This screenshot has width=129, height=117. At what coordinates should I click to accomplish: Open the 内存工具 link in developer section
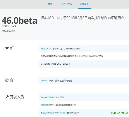(48, 97)
